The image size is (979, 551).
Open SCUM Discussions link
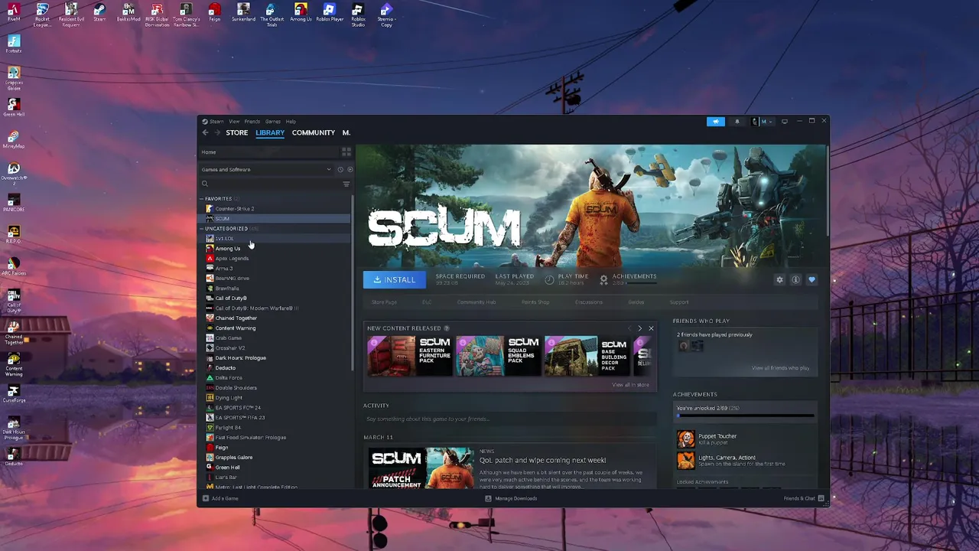click(x=589, y=302)
